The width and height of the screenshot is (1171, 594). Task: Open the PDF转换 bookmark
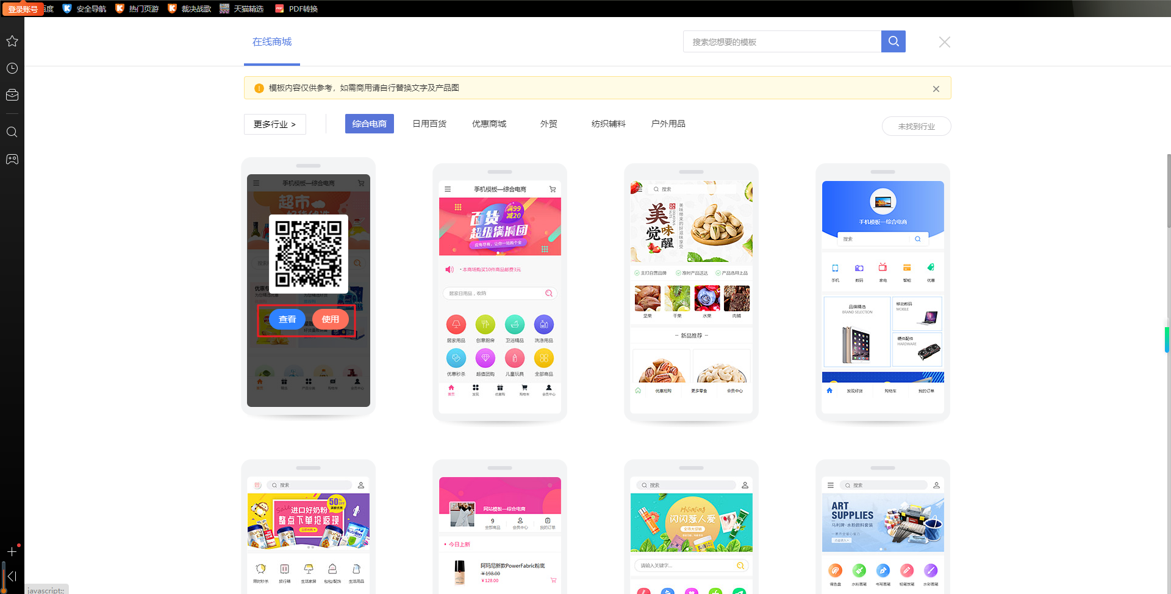296,9
